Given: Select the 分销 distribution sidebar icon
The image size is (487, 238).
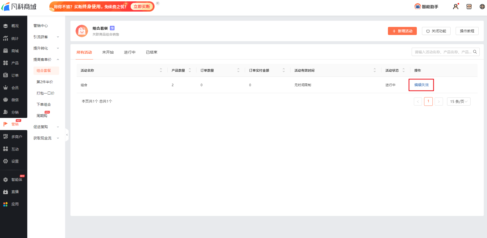Looking at the screenshot, I should 5,112.
